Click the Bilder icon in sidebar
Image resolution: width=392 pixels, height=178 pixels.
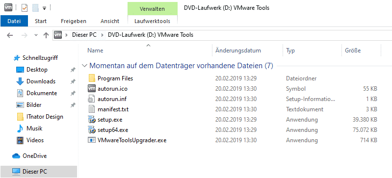coord(20,105)
